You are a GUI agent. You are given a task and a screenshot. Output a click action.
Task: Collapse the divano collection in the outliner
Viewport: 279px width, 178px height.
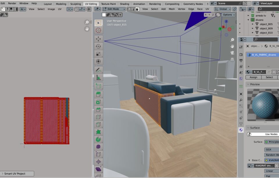[x=248, y=20]
